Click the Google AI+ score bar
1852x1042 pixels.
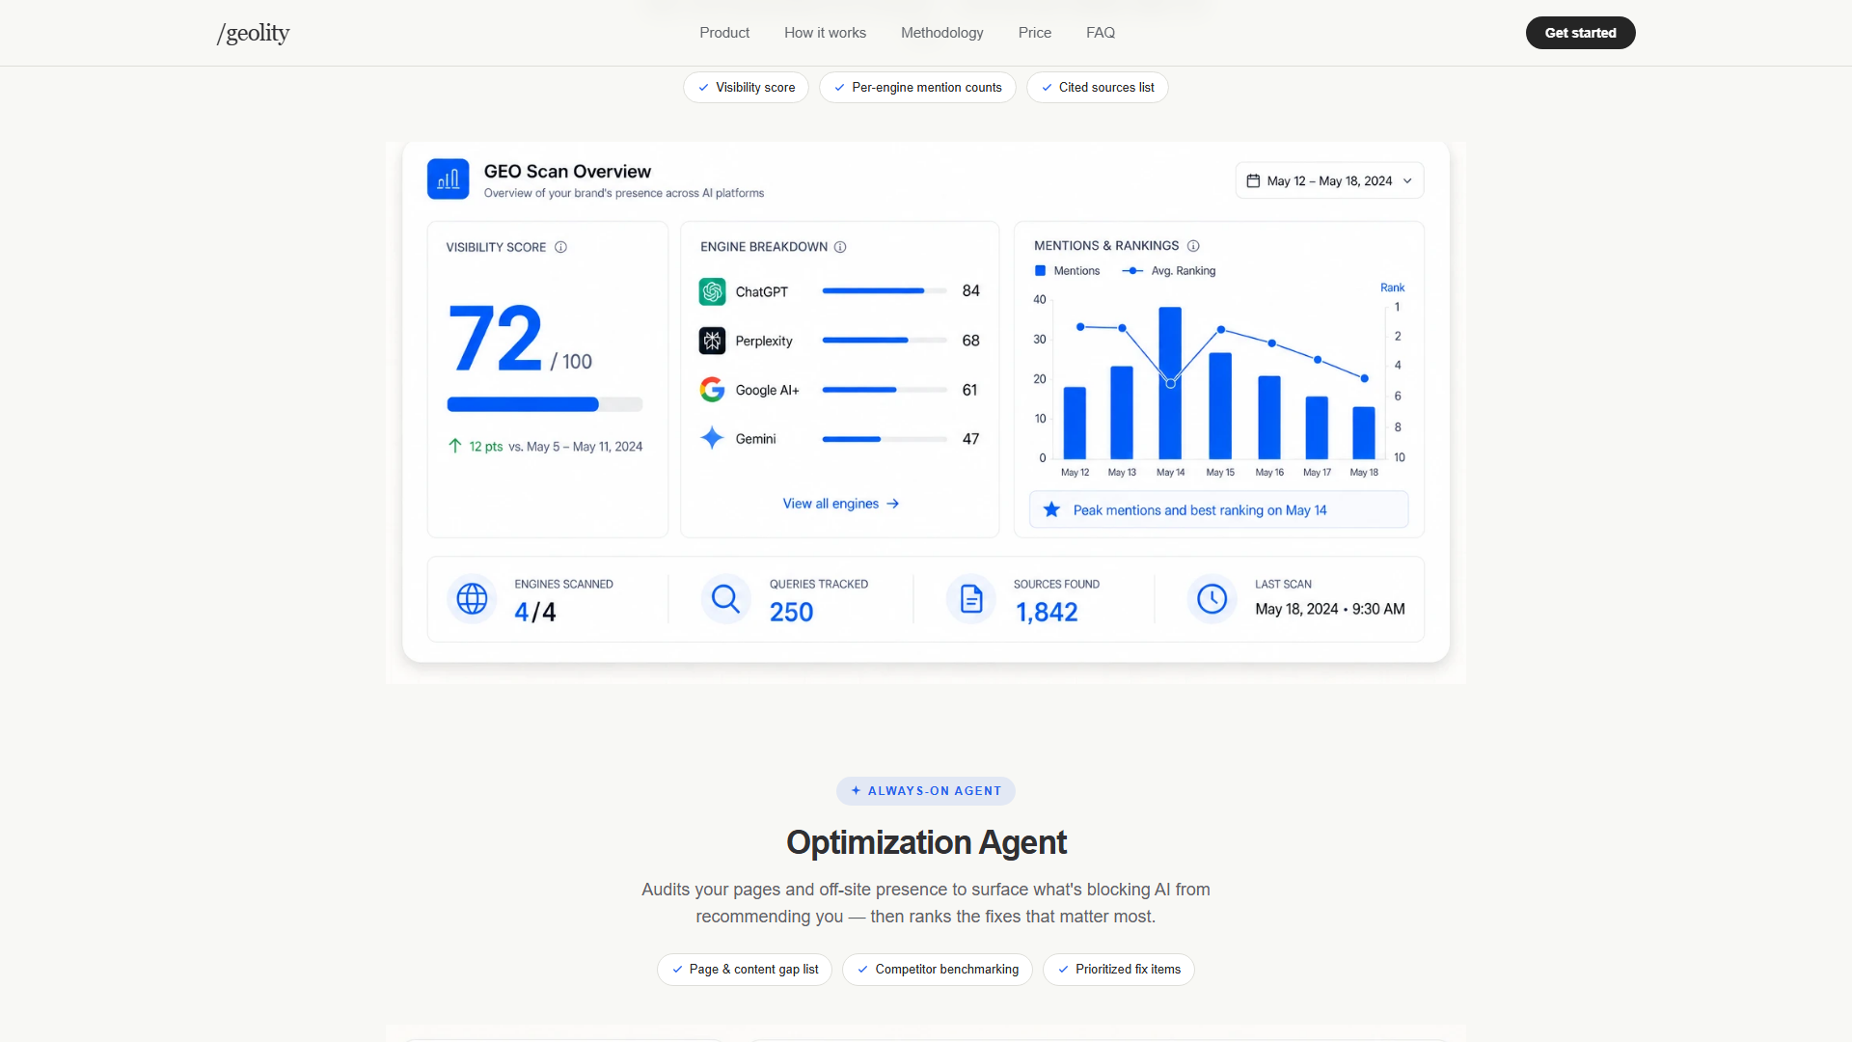click(885, 390)
